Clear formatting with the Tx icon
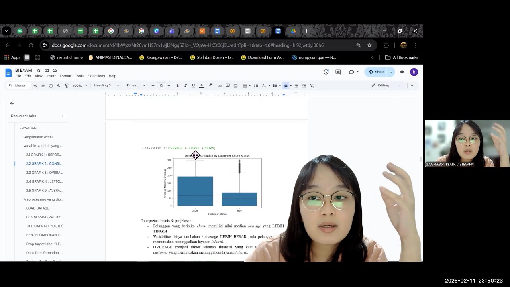Viewport: 510px width, 287px height. (x=312, y=86)
